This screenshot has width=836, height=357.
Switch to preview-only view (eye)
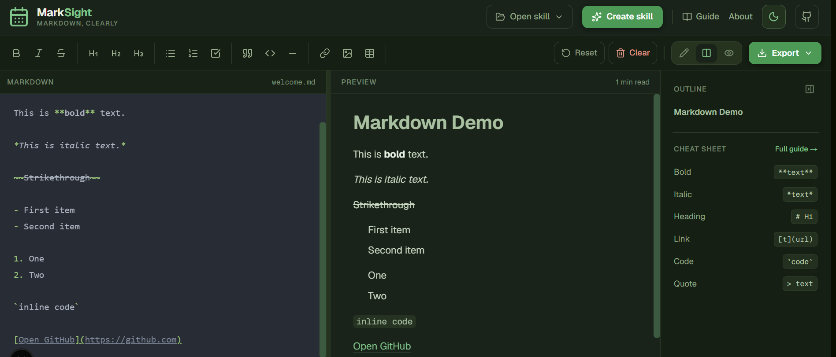pos(729,53)
